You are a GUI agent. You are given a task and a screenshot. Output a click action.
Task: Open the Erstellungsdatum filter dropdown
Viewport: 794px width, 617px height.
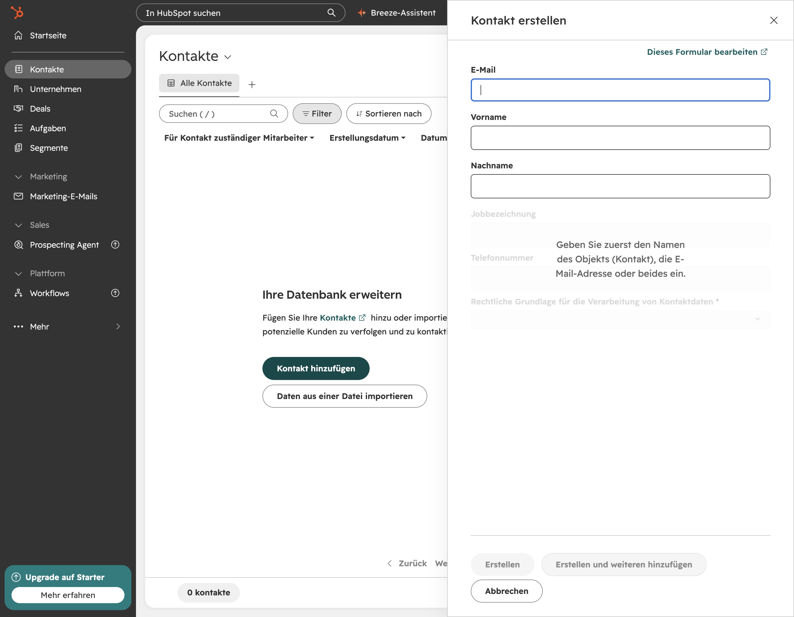(x=367, y=138)
